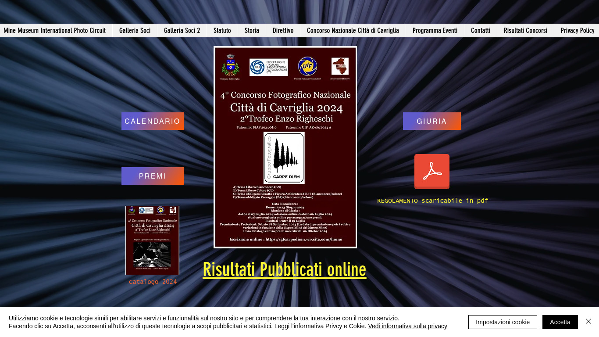The image size is (599, 337).
Task: Open the red PDF regolamento icon
Action: (x=431, y=171)
